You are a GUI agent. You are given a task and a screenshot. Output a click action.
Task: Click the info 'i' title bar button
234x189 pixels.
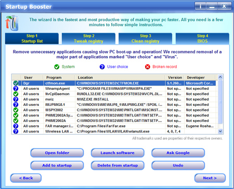(200, 6)
